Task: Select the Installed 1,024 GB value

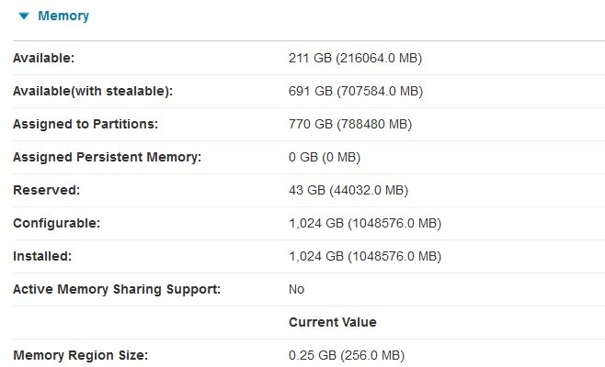Action: (365, 256)
